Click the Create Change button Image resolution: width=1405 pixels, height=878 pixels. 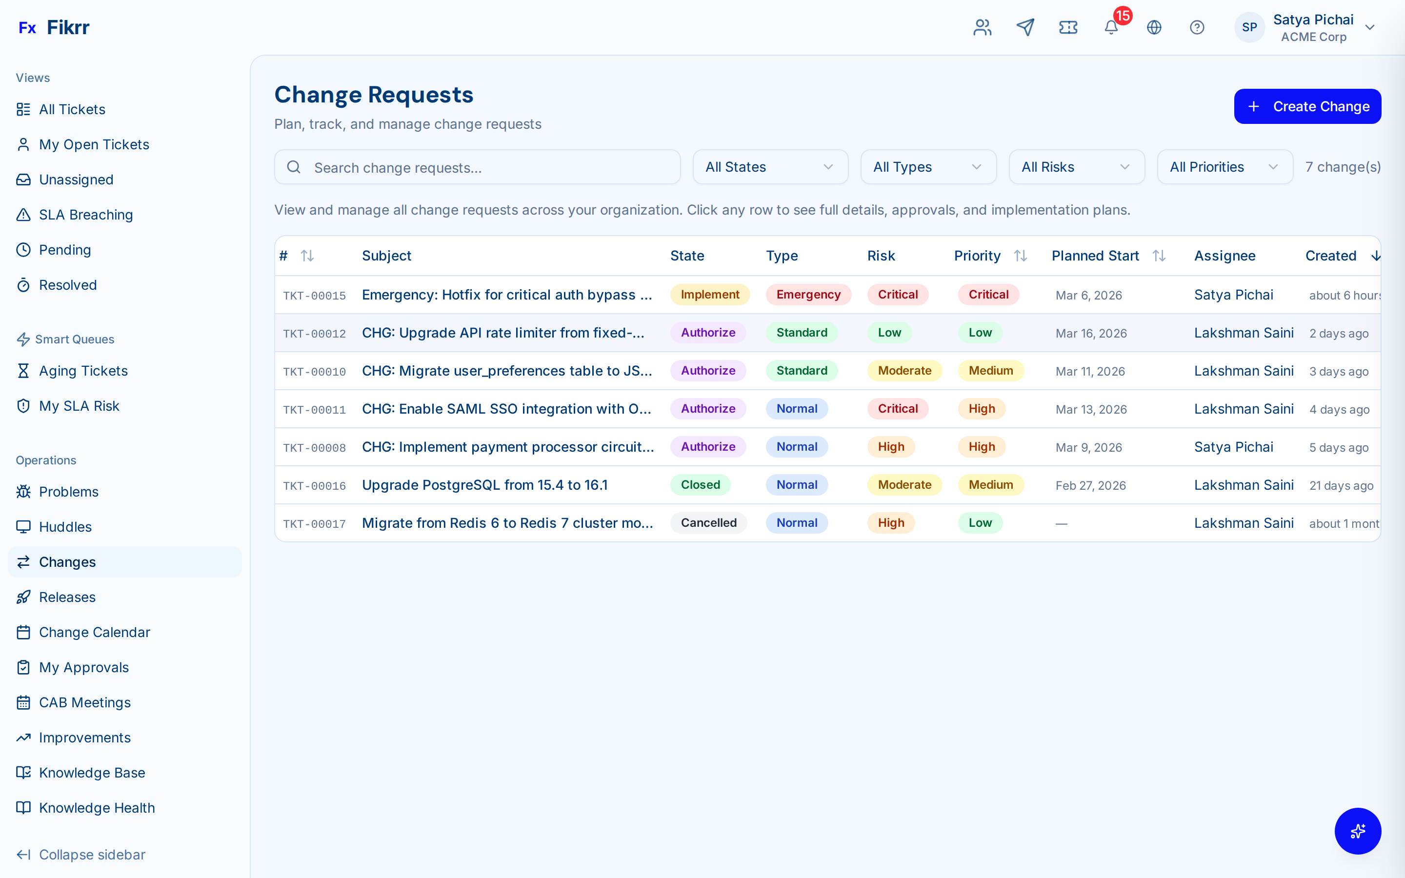click(1307, 106)
